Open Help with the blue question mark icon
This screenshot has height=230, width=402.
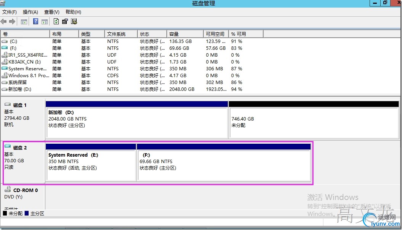(35, 21)
